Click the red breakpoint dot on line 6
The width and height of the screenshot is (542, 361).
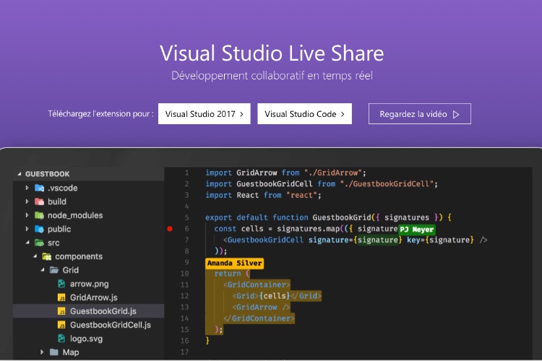pyautogui.click(x=170, y=229)
